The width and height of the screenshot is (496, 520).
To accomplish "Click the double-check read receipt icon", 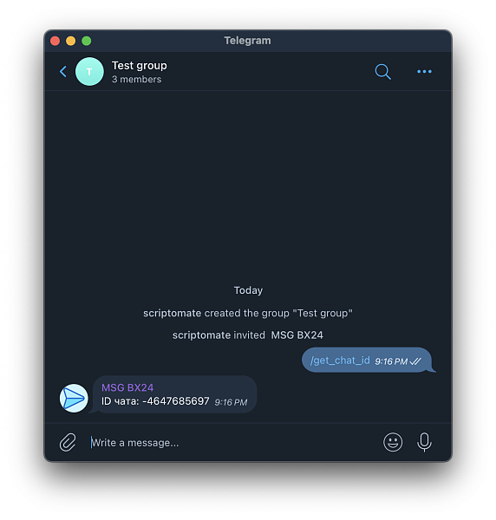I will [x=415, y=361].
